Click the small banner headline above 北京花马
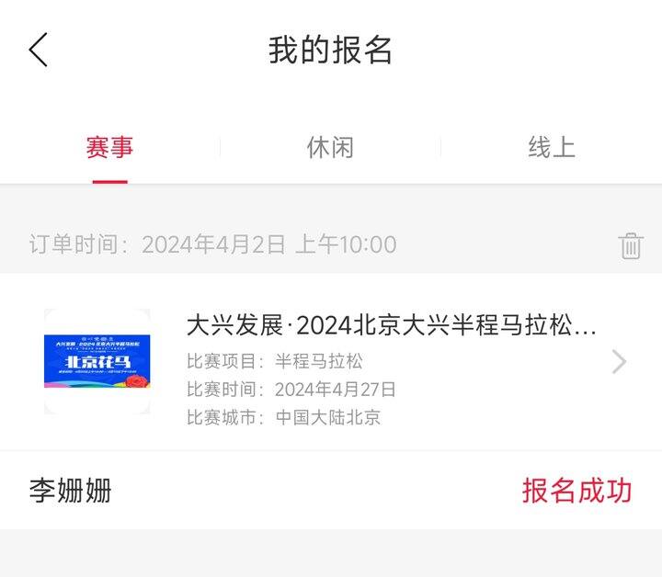This screenshot has width=662, height=577. [97, 344]
